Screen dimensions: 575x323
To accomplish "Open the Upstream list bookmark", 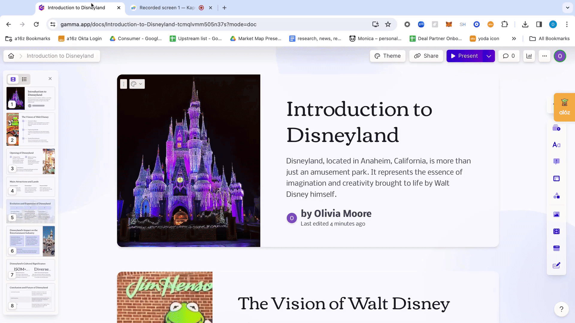I will pyautogui.click(x=196, y=38).
